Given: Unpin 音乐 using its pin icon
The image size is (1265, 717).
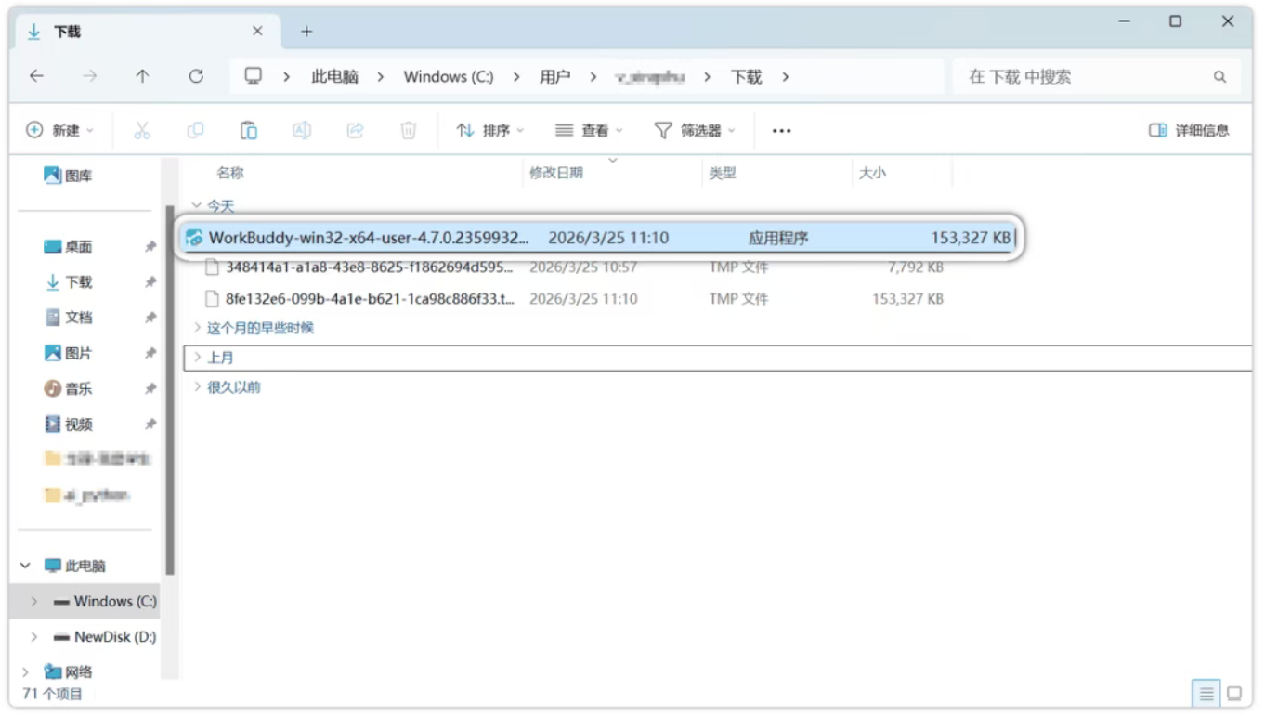Looking at the screenshot, I should pyautogui.click(x=150, y=388).
